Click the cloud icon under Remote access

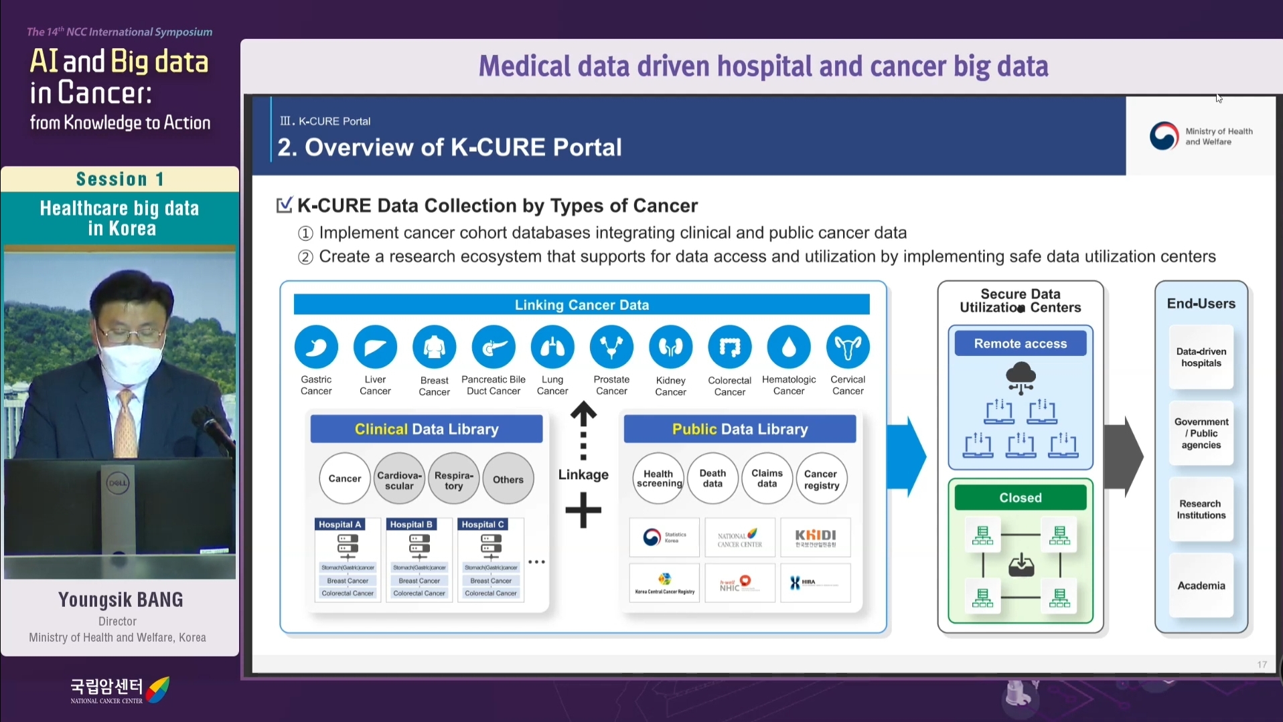click(x=1021, y=377)
